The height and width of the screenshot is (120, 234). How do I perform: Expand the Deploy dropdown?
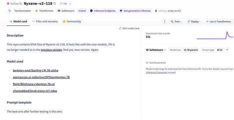[x=194, y=22]
